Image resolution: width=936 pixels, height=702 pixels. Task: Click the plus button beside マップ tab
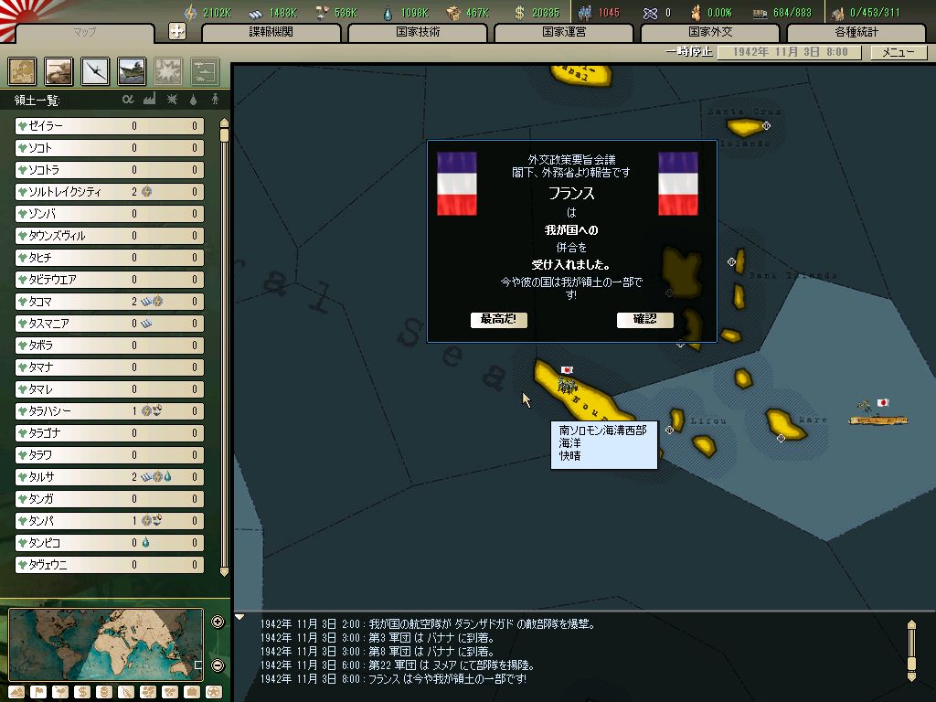tap(177, 31)
